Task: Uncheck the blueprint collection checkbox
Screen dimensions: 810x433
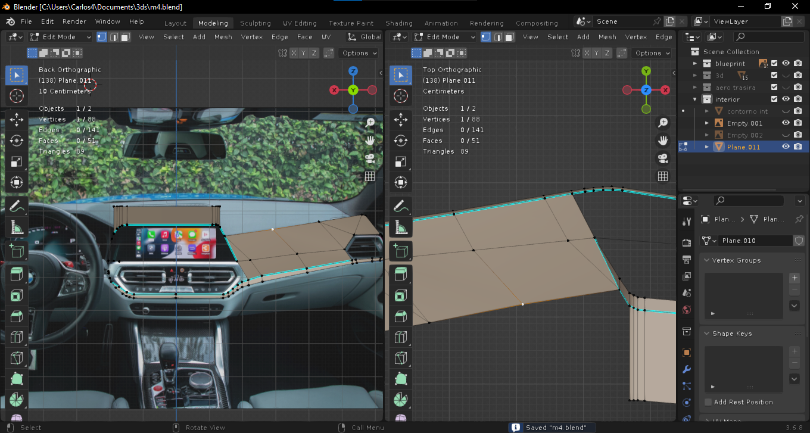Action: [x=774, y=64]
